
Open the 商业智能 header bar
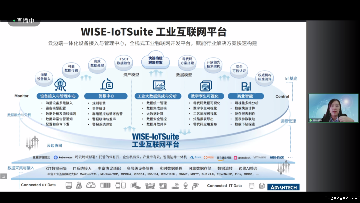[246, 96]
